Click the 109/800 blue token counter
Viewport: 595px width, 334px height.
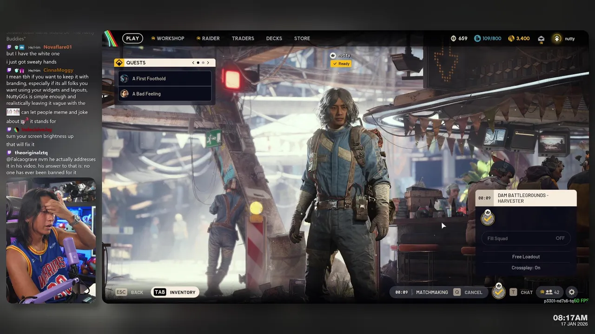pyautogui.click(x=488, y=39)
